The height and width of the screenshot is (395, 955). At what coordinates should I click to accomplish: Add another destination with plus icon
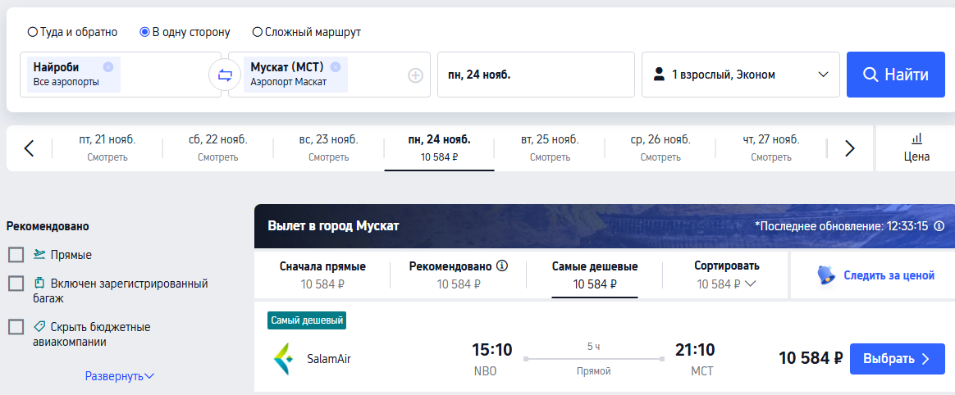415,75
